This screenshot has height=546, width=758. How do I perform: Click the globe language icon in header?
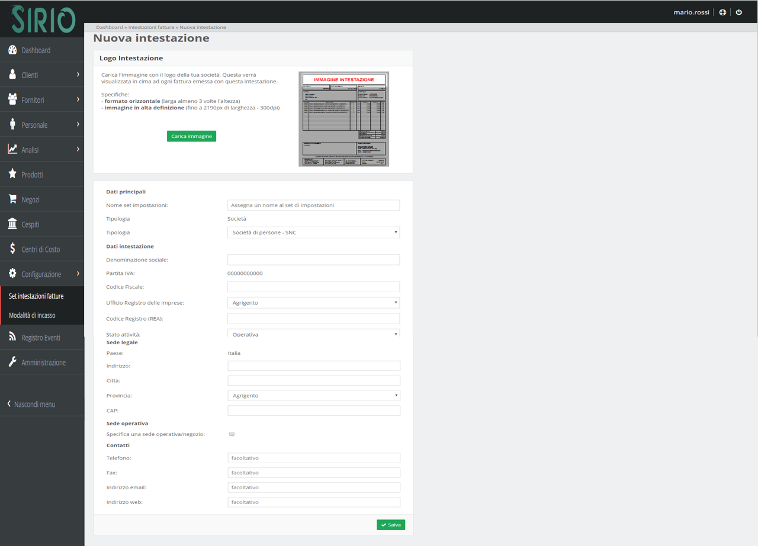pyautogui.click(x=722, y=12)
